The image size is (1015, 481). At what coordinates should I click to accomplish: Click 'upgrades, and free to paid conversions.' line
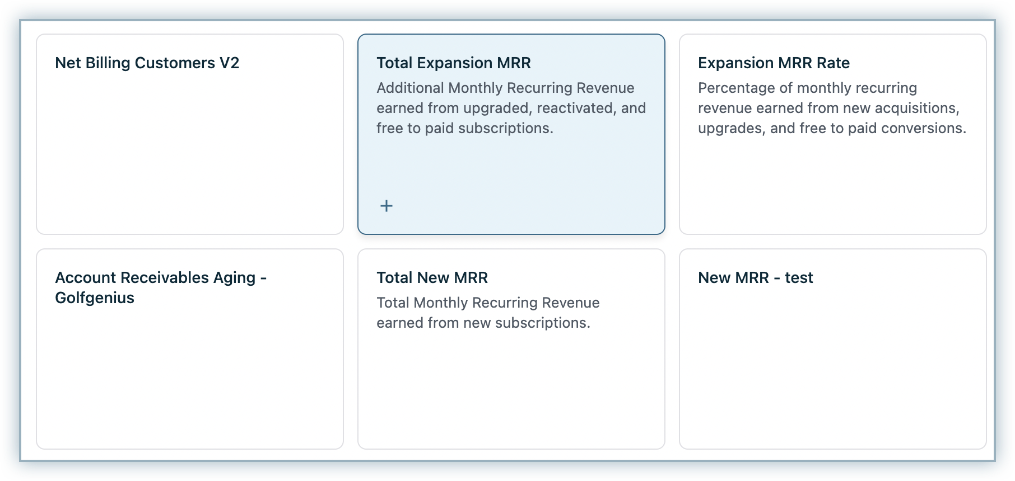832,128
